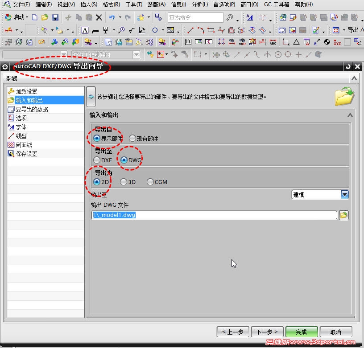This screenshot has height=348, width=364.
Task: Click the Paste clipboard icon
Action: coord(89,17)
